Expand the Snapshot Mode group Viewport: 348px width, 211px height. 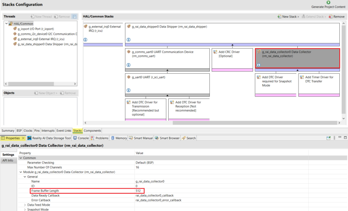[x=25, y=209]
